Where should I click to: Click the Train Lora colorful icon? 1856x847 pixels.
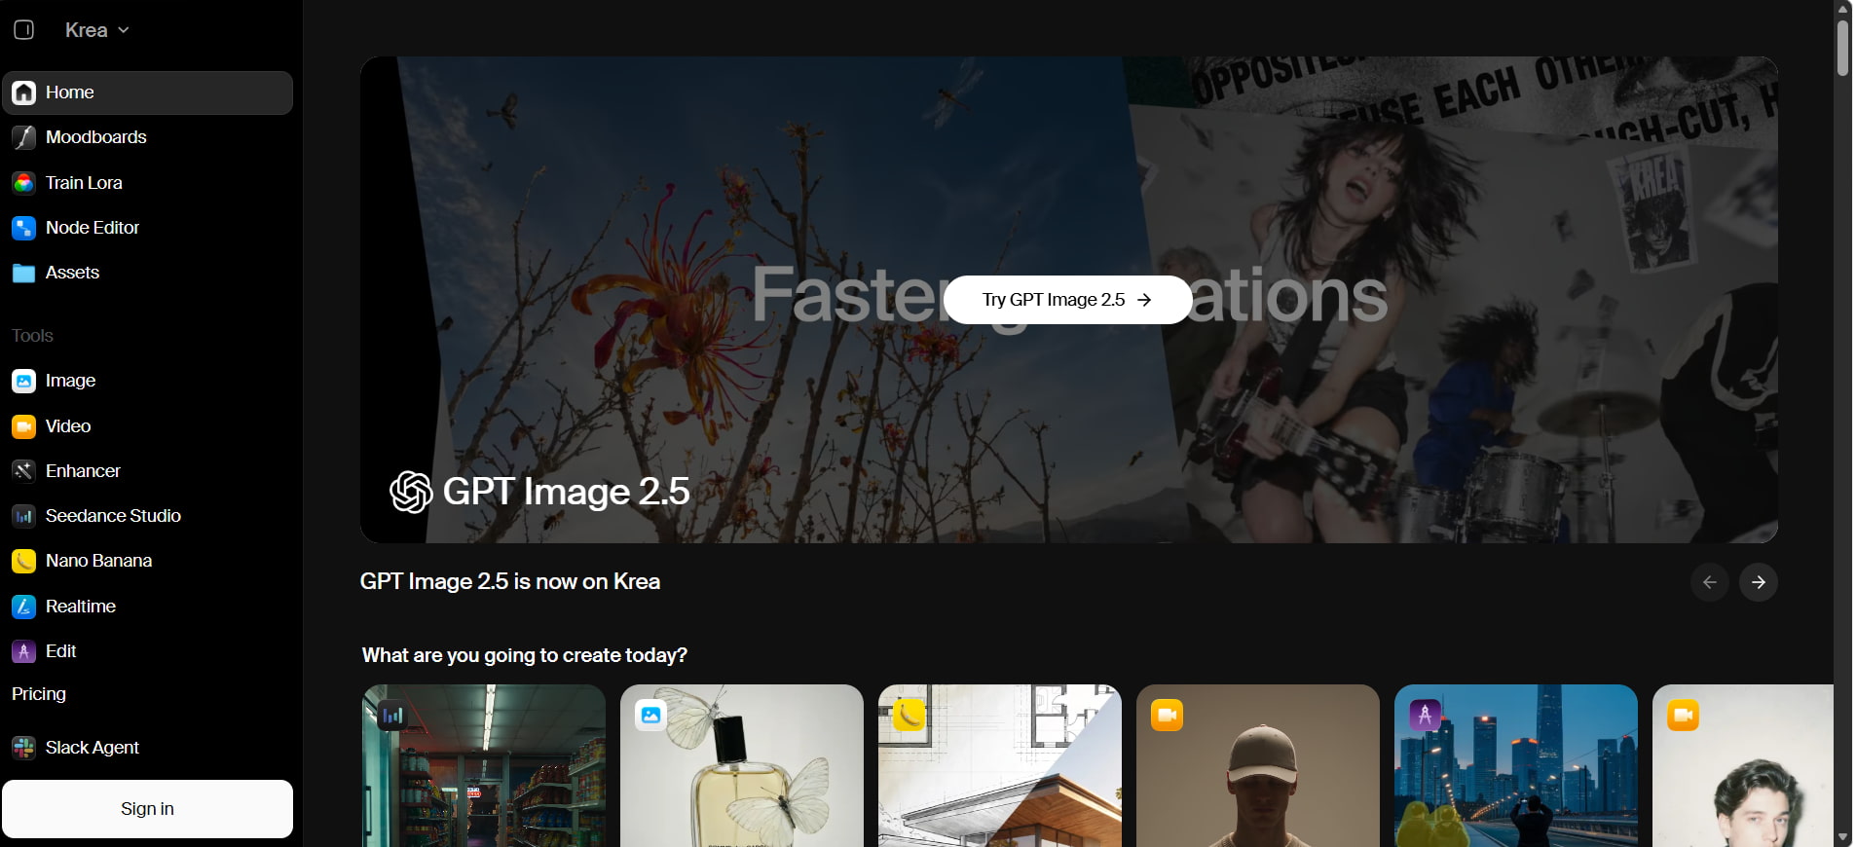[24, 183]
